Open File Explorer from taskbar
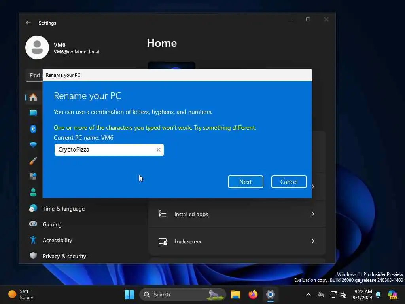 click(236, 294)
